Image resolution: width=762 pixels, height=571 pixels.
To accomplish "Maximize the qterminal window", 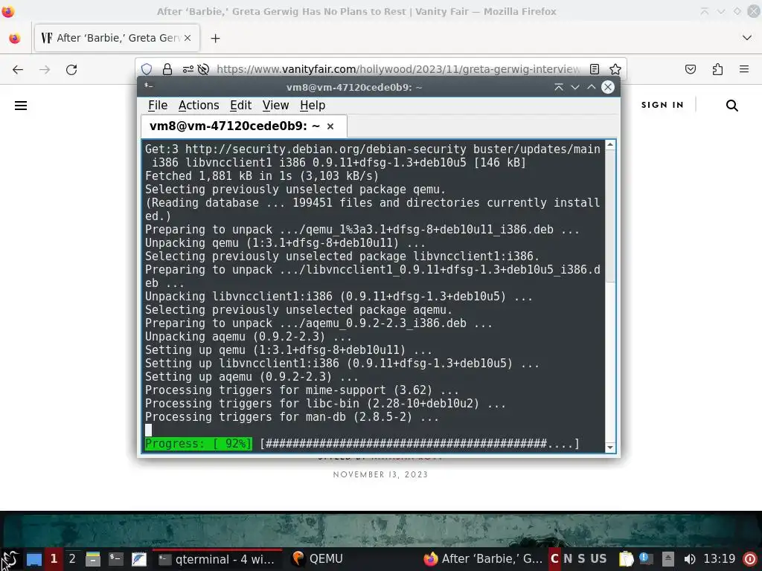I will click(591, 87).
